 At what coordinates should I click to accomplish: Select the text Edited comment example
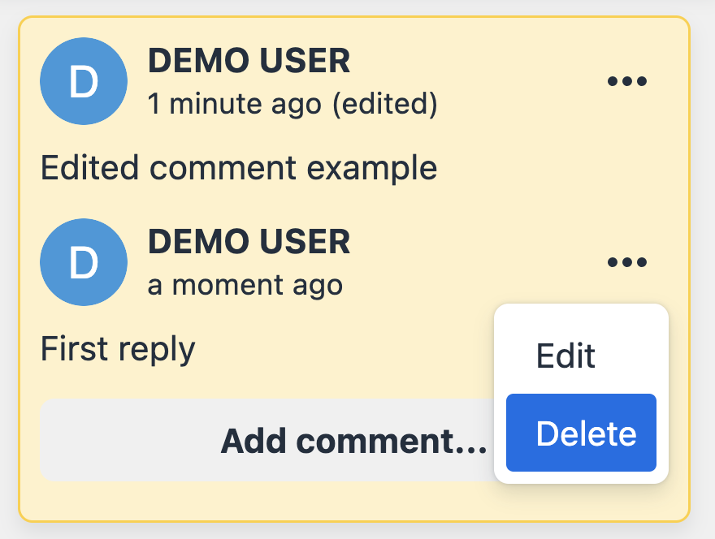pyautogui.click(x=239, y=168)
